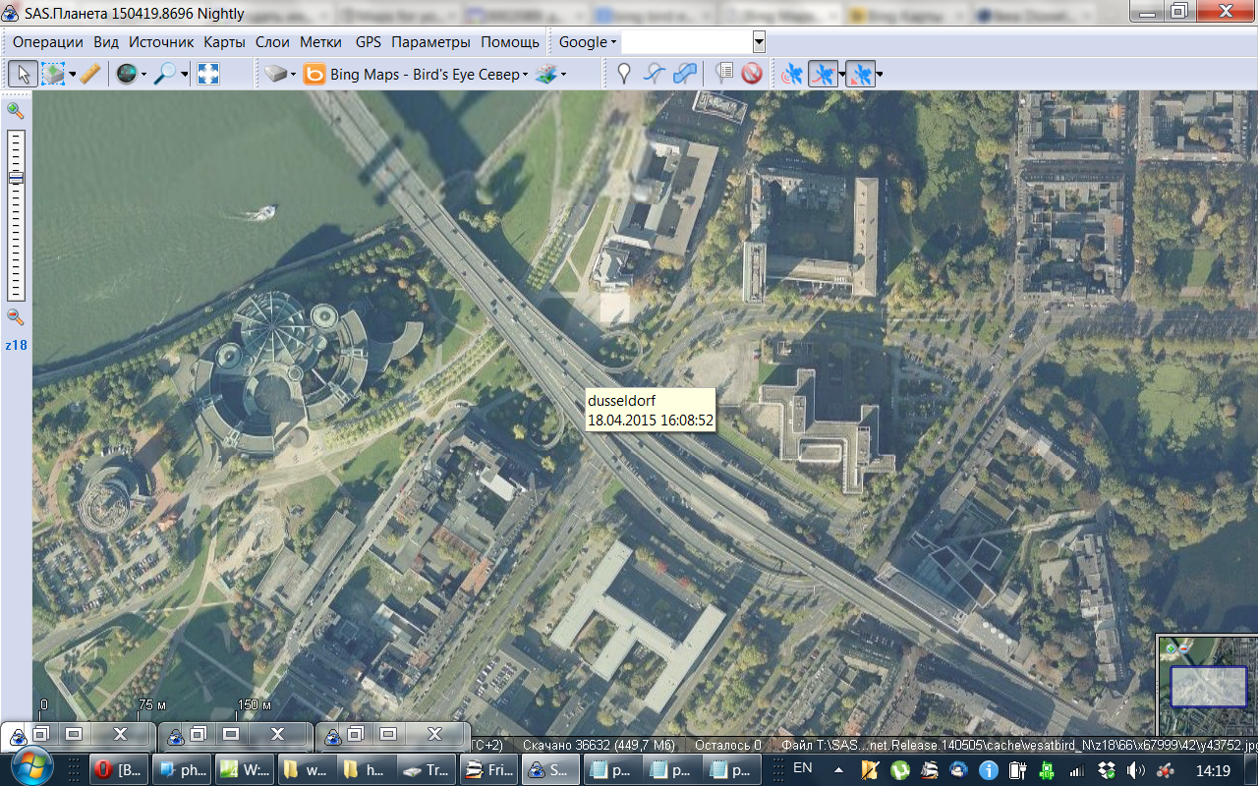Open the Параметры menu
Viewport: 1258px width, 786px height.
[x=431, y=42]
